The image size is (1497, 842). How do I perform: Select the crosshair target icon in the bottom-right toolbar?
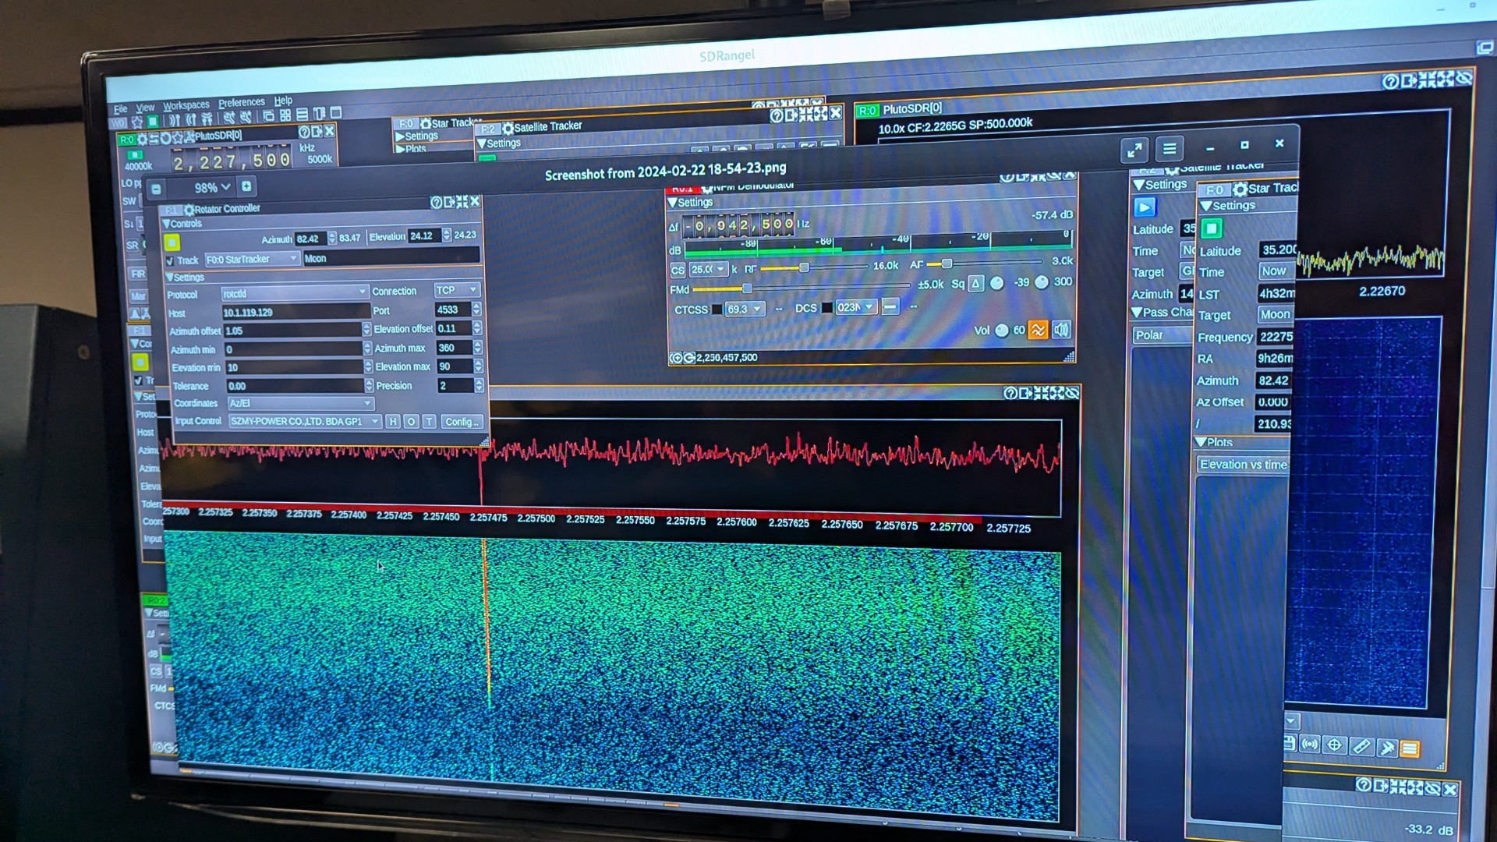(1335, 745)
